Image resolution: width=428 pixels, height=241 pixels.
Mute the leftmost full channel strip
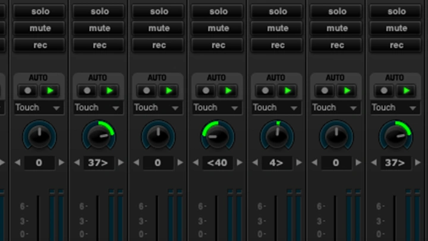39,28
